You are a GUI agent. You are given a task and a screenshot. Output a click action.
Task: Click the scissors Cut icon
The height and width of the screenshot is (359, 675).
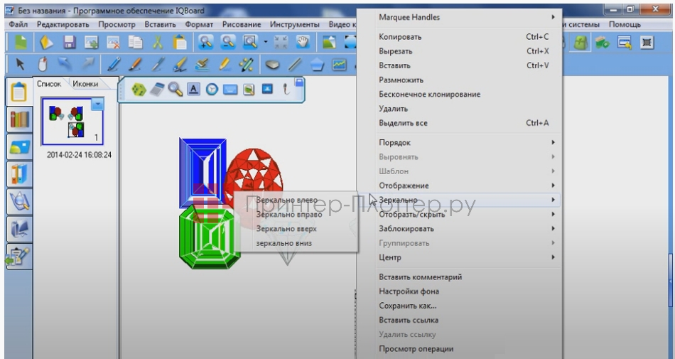[x=157, y=43]
